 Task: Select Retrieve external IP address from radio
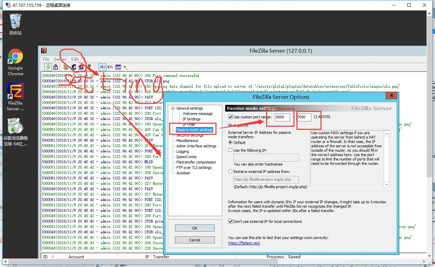click(x=231, y=172)
